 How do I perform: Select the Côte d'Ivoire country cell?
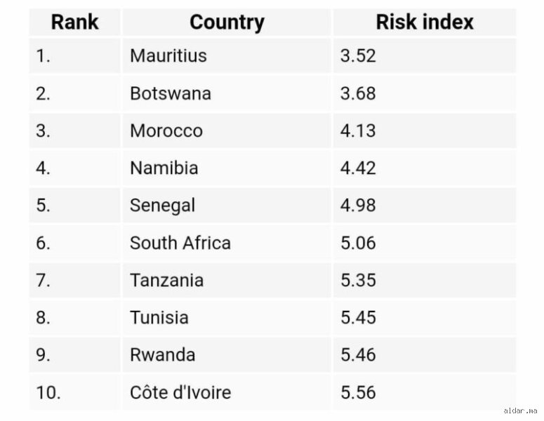pos(227,392)
